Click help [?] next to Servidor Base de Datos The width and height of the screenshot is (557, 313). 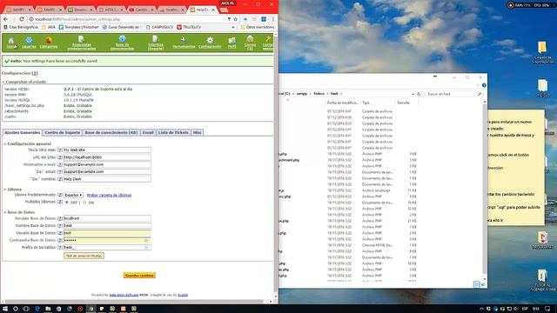[60, 218]
